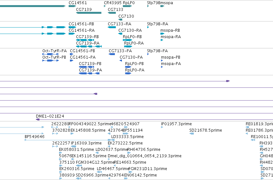Select the plain CG14561 gene label
This screenshot has height=180, width=273.
78,3
